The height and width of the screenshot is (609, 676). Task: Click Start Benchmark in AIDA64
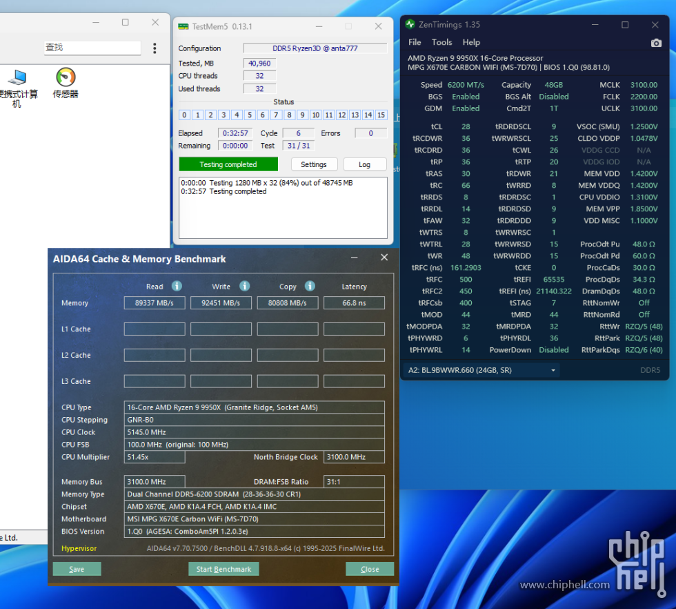click(x=223, y=569)
